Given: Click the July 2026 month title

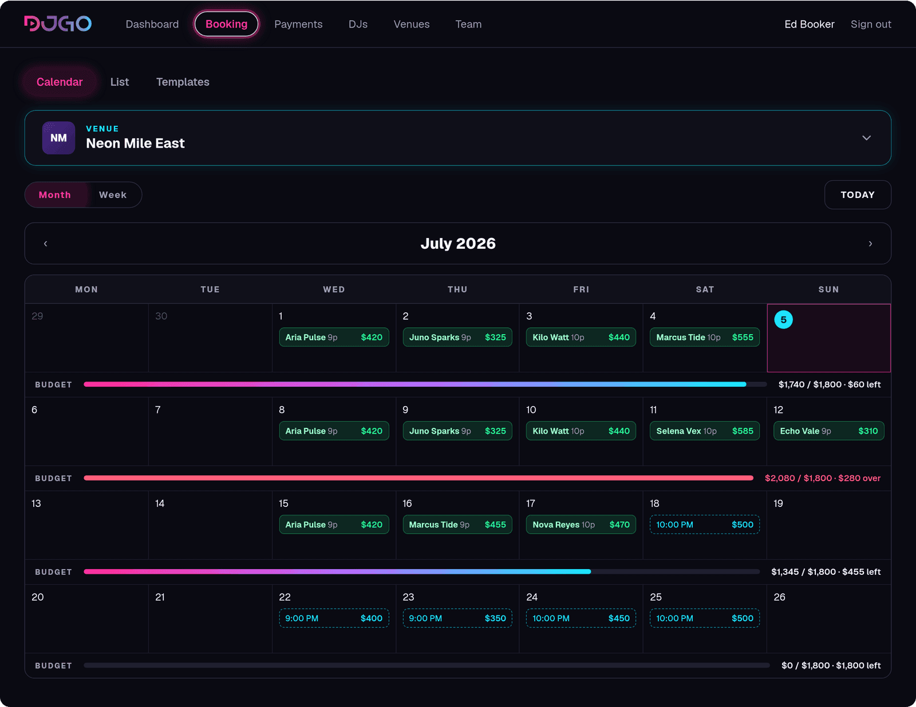Looking at the screenshot, I should 458,244.
